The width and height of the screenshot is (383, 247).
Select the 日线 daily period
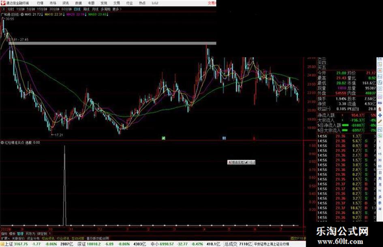[77, 9]
